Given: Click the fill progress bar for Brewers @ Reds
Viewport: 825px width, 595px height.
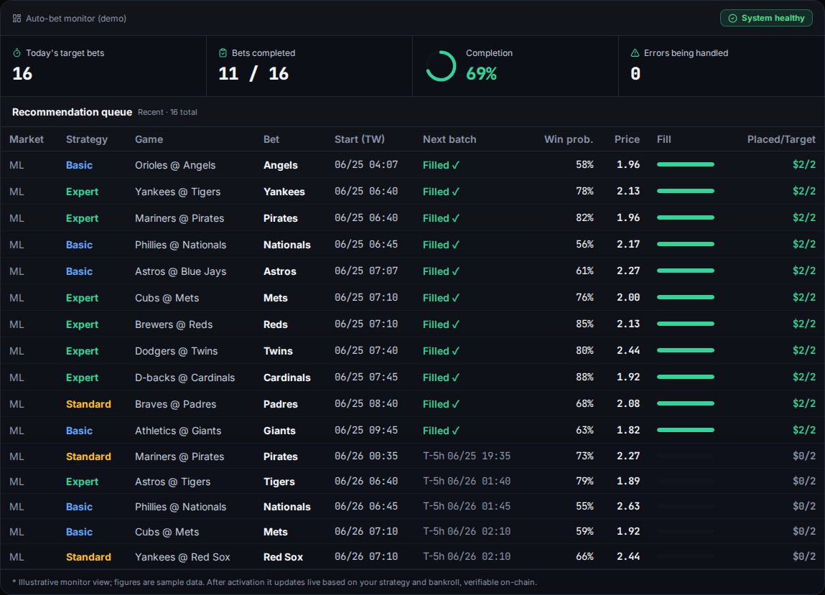Looking at the screenshot, I should [686, 324].
